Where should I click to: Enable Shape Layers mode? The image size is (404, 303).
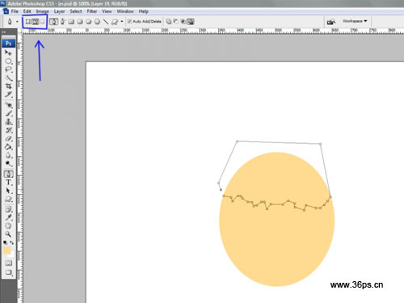28,22
